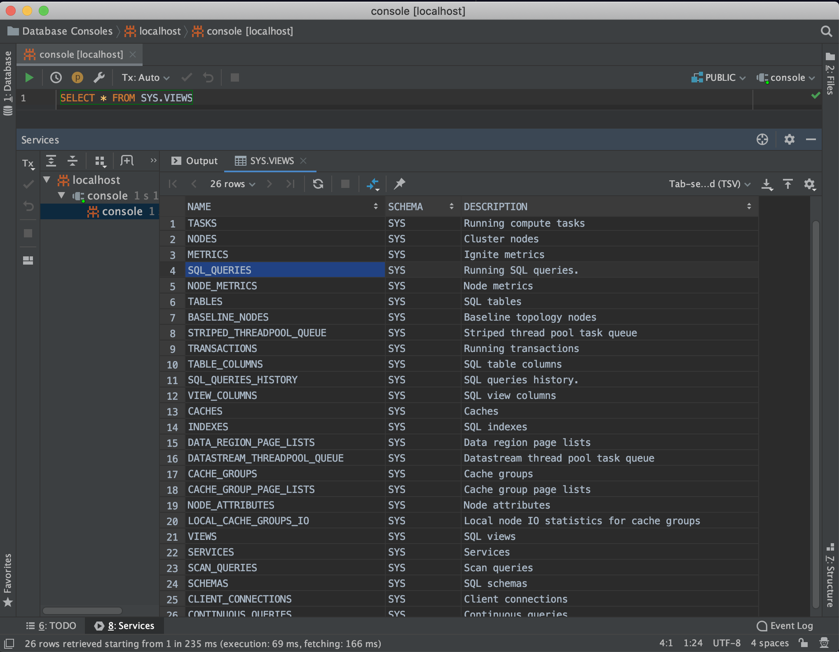
Task: Toggle the compare data icon
Action: coord(373,184)
